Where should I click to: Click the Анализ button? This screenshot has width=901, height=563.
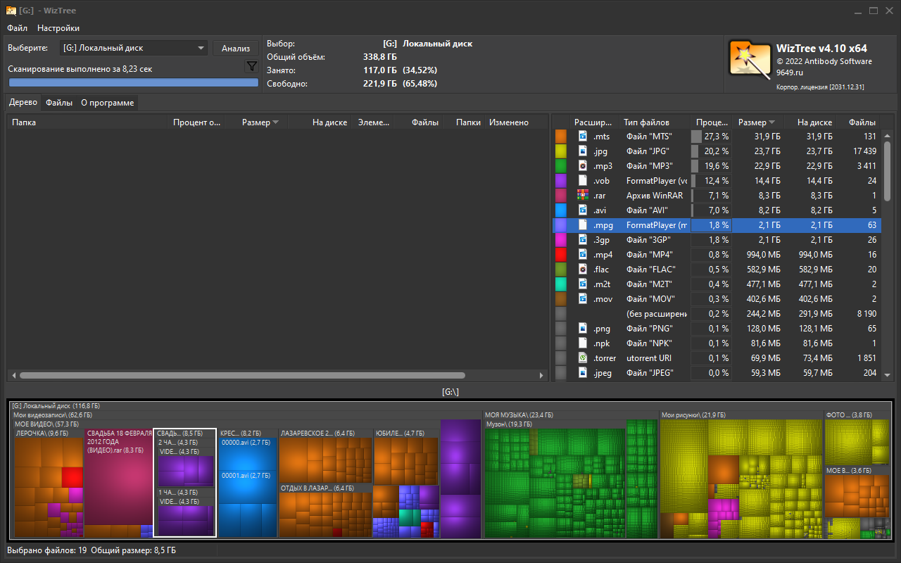236,49
